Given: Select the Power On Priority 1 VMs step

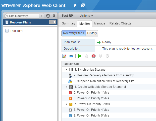Looking at the screenshot, I should click(93, 93).
